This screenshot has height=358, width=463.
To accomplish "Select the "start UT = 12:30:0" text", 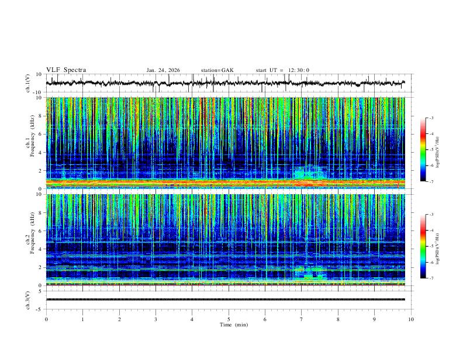I will click(x=282, y=70).
